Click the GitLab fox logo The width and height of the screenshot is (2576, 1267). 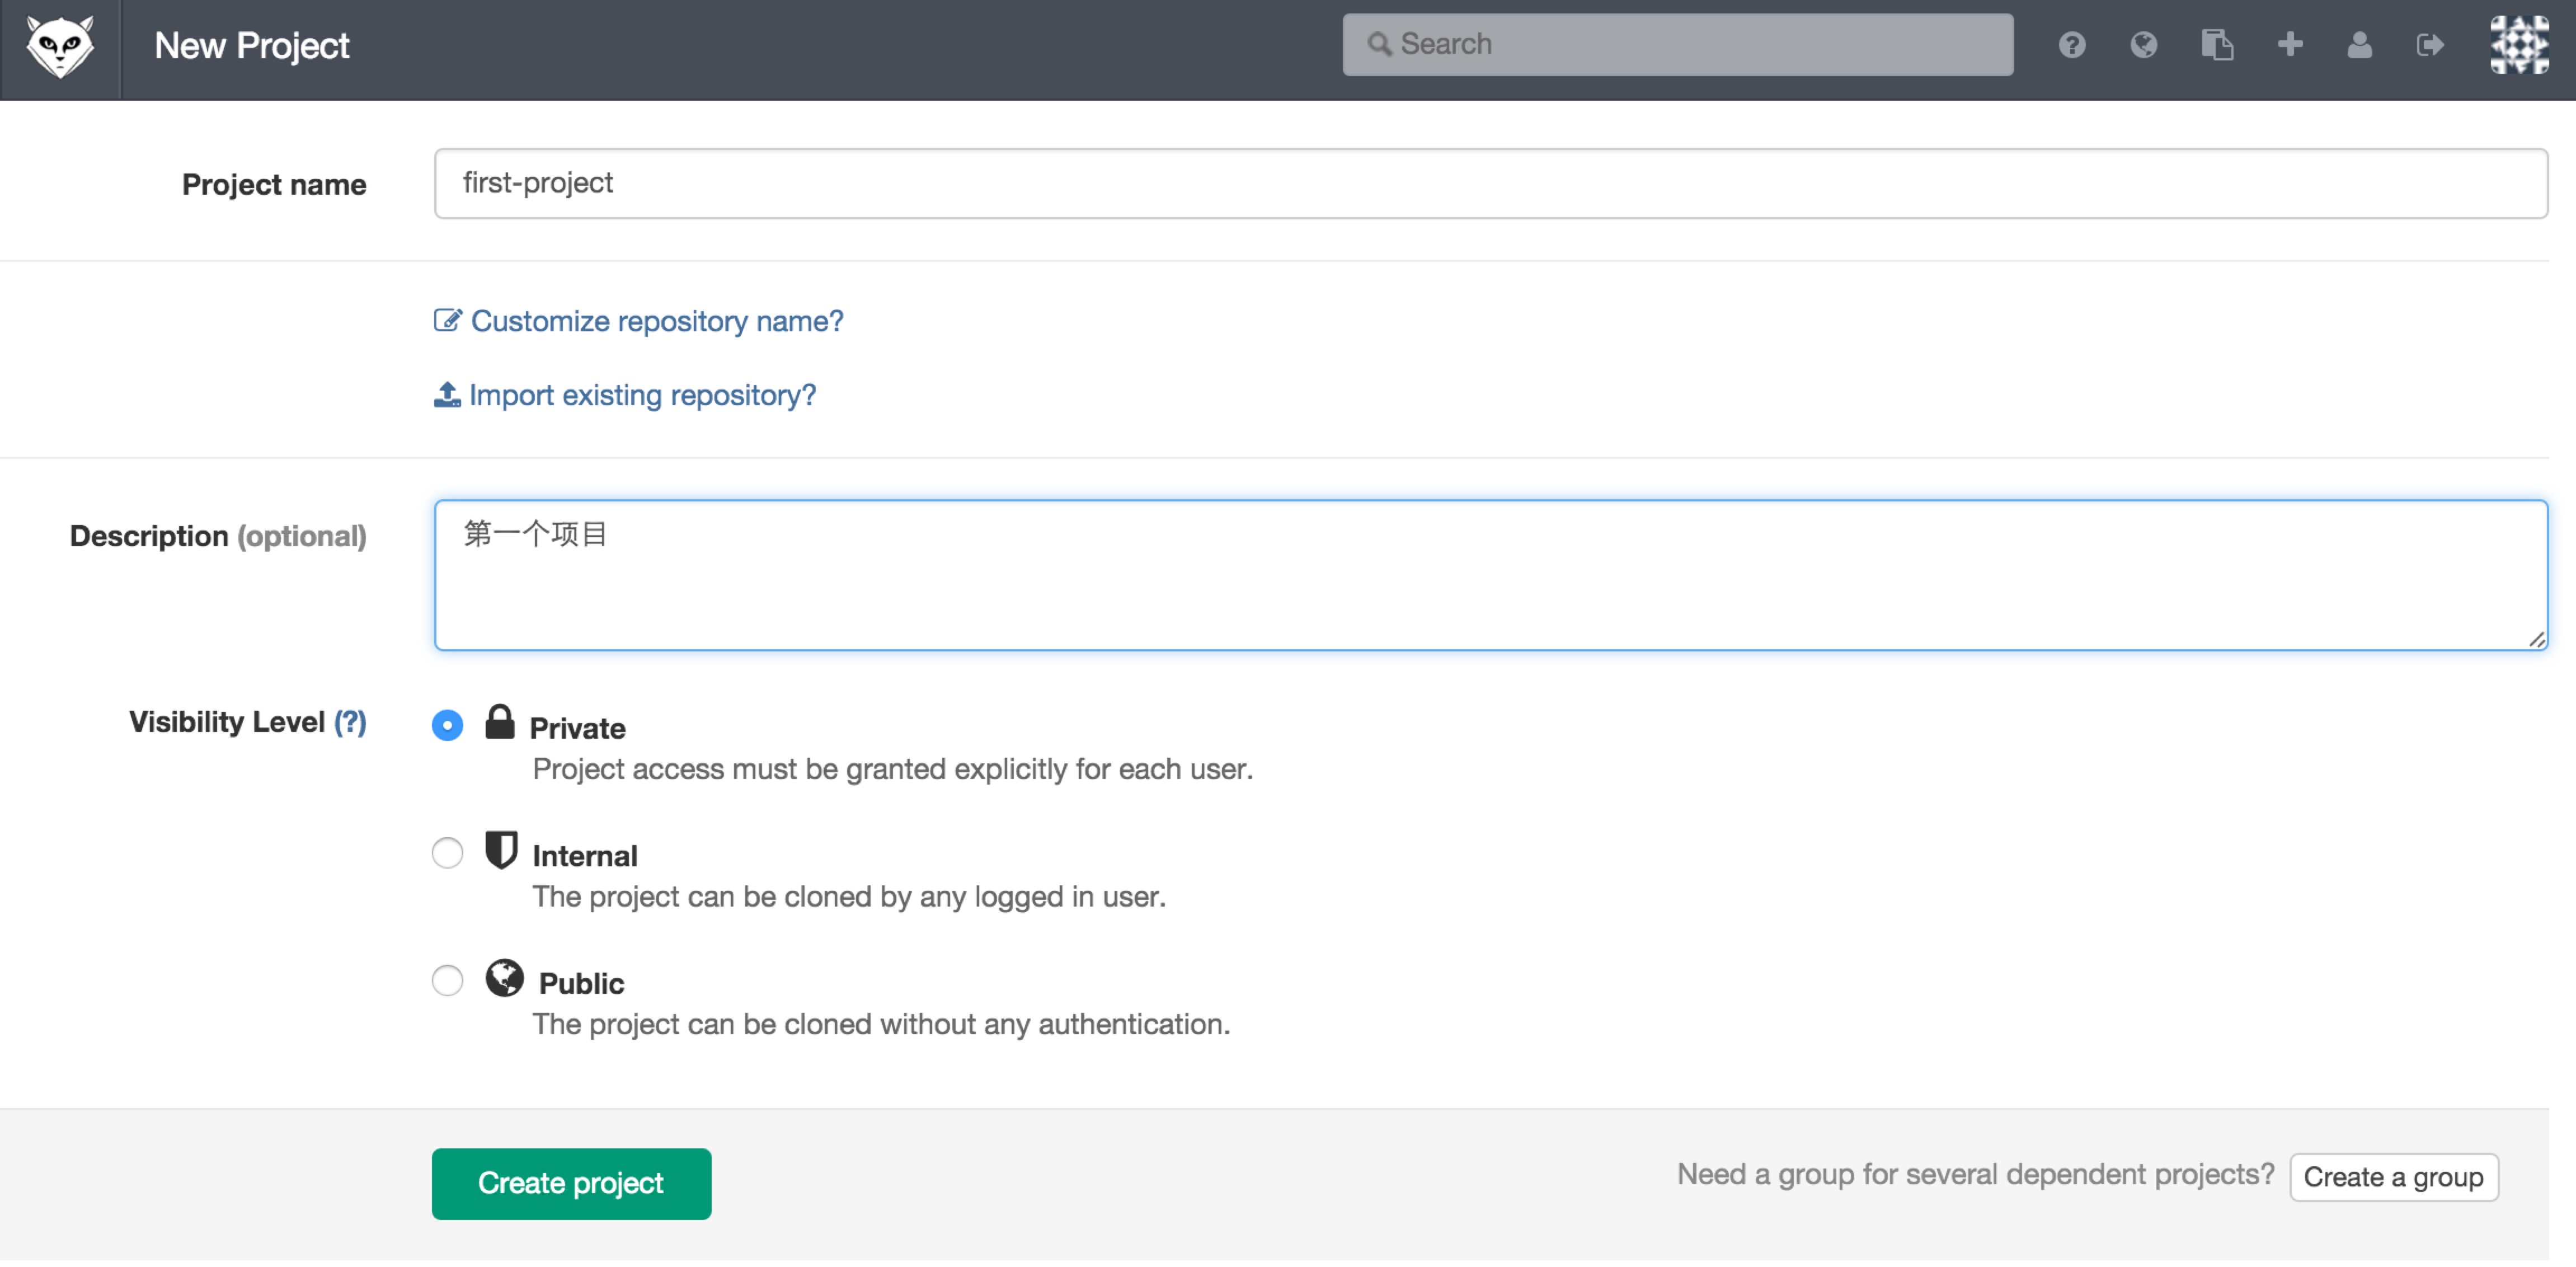coord(60,46)
